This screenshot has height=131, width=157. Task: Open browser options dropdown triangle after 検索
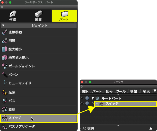(x=155, y=91)
